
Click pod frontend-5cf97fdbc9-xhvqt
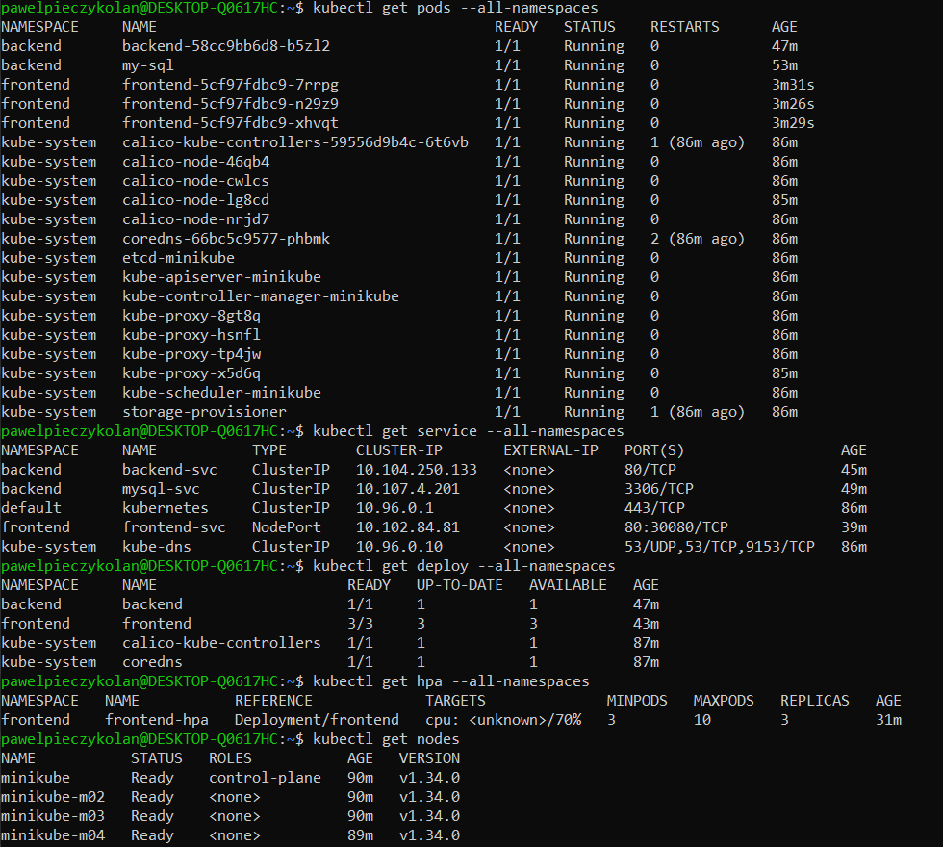tap(230, 123)
